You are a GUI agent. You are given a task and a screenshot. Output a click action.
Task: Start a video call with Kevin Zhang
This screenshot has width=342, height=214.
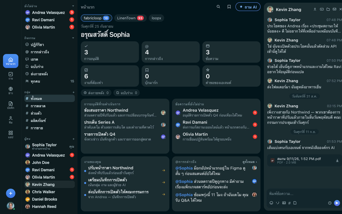pos(322,9)
